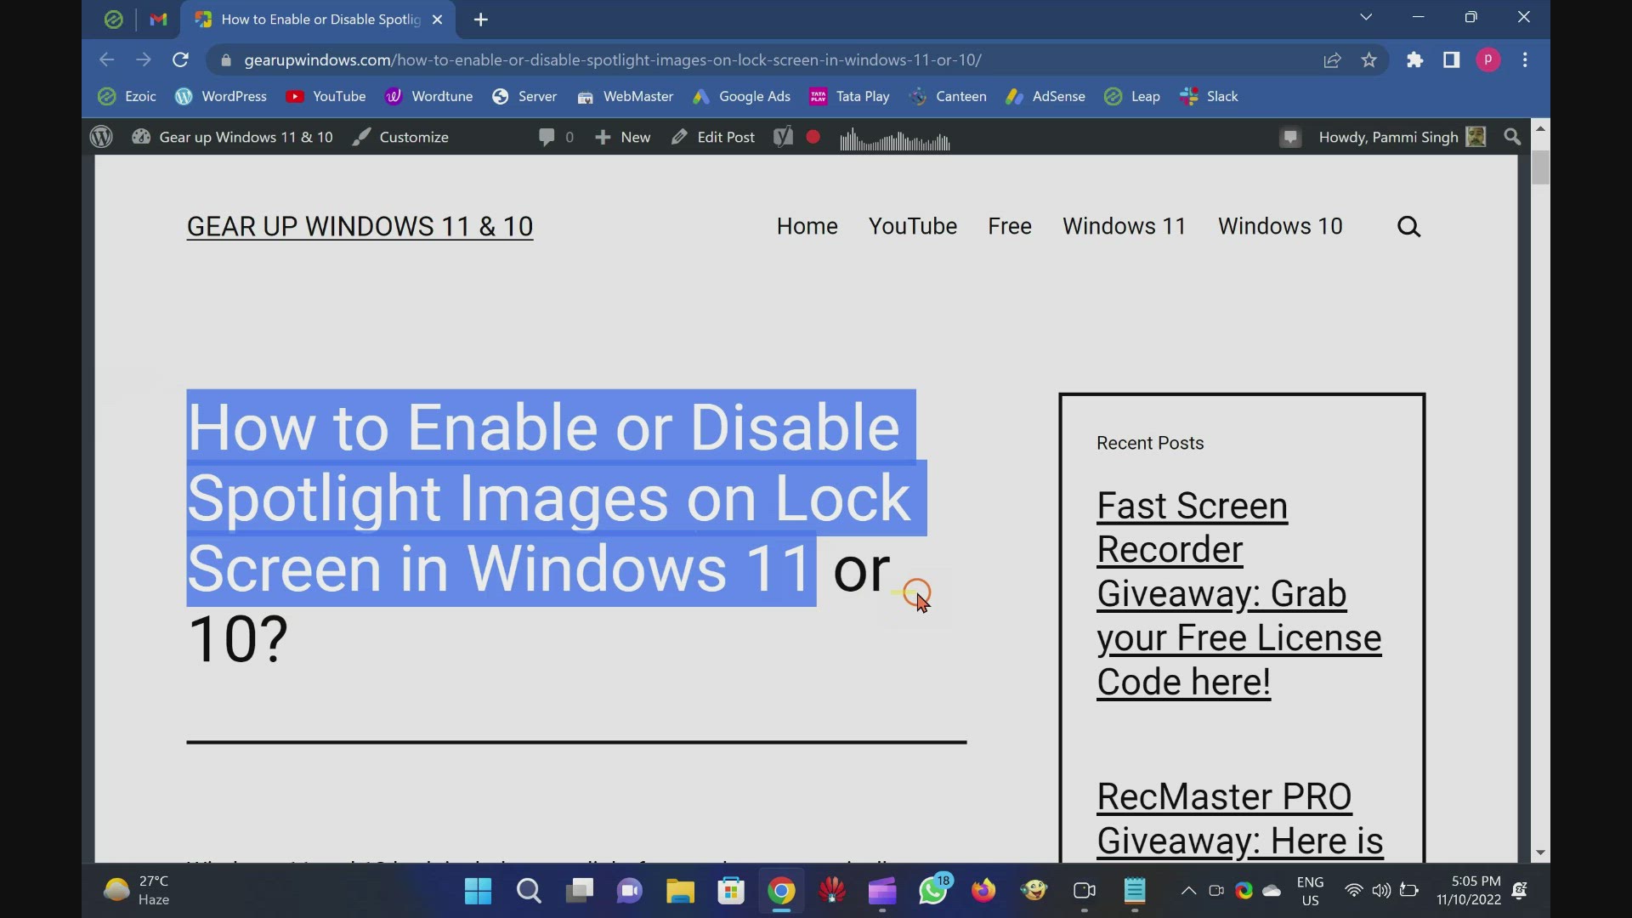Open the Extensions puzzle icon
The image size is (1632, 918).
(x=1414, y=60)
